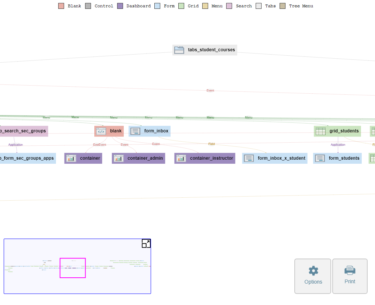Click the printer icon inside Print button
Screen dimensions: 375x305
point(350,270)
